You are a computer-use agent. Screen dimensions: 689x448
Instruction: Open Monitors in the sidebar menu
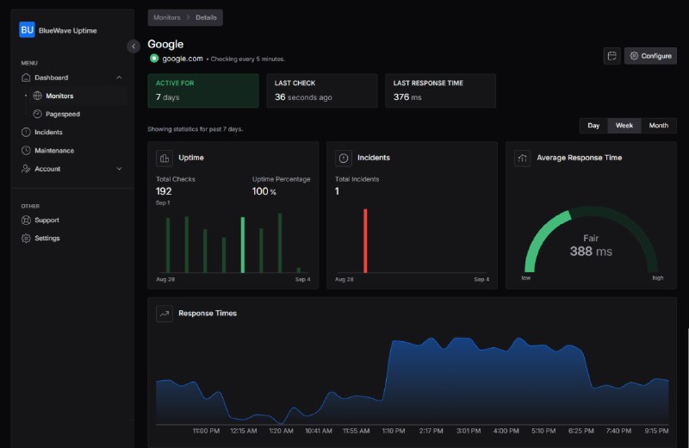pos(59,96)
